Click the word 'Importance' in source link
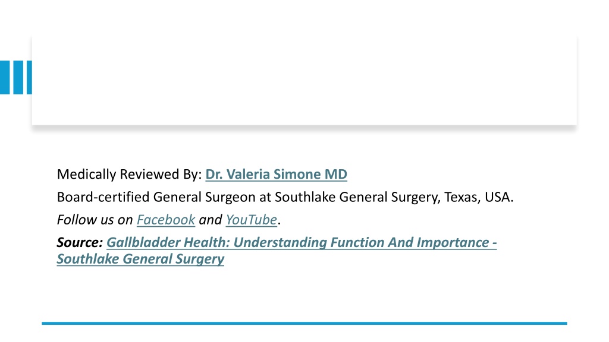609x342 pixels. pyautogui.click(x=453, y=242)
